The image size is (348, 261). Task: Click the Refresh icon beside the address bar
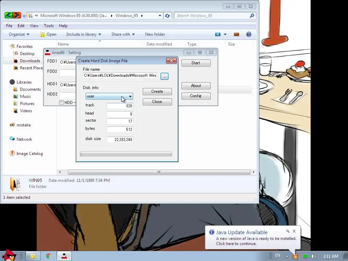[167, 16]
